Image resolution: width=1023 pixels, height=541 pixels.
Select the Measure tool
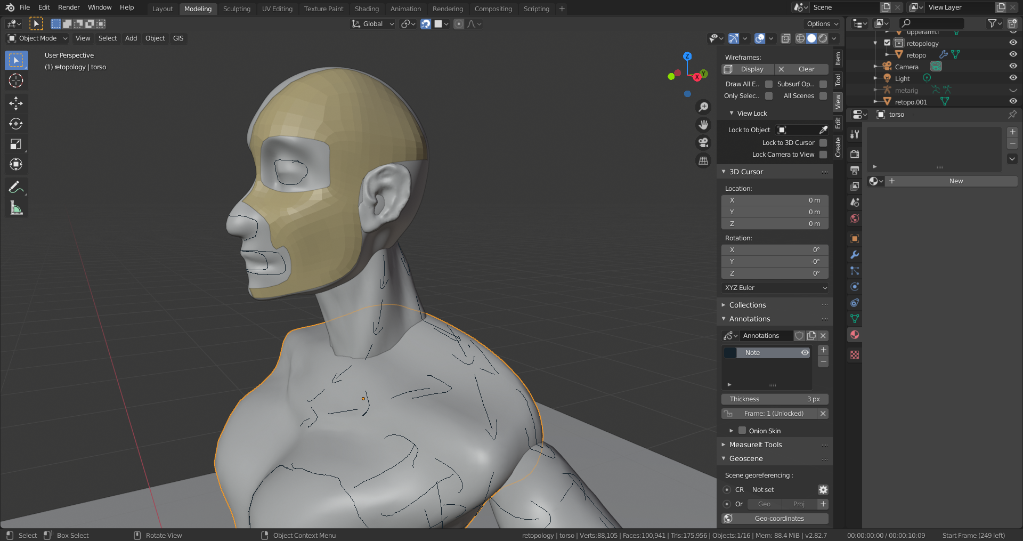coord(16,208)
